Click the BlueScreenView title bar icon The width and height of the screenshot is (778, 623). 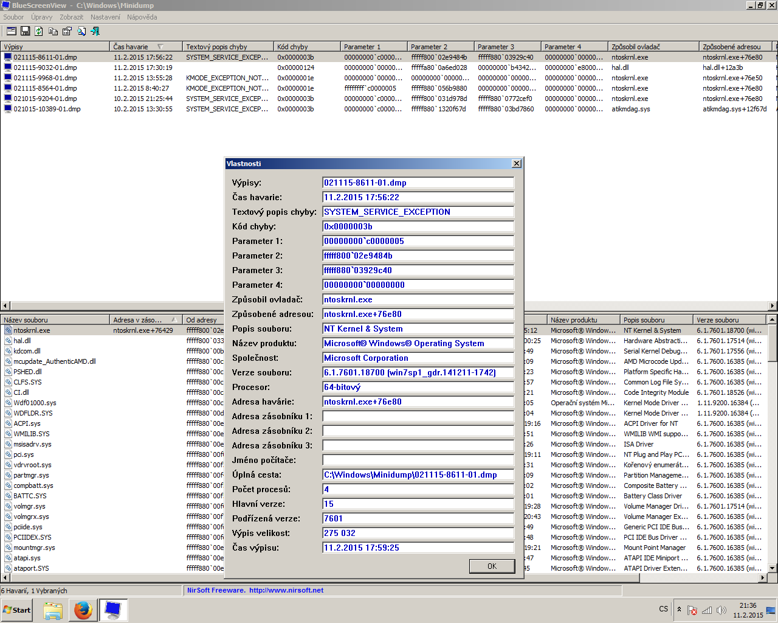tap(6, 5)
